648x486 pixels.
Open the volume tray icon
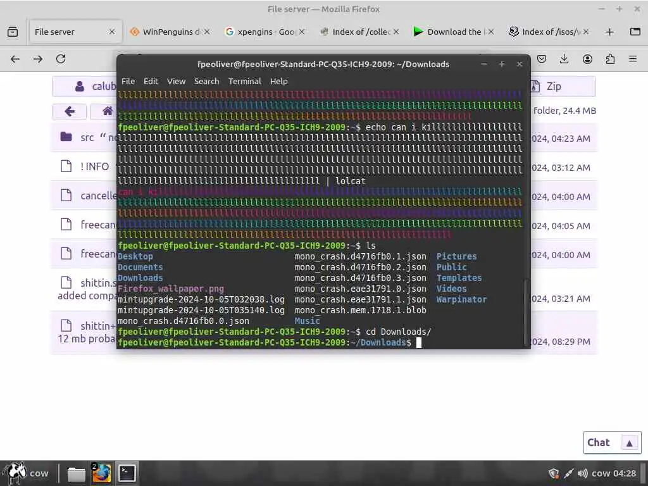click(582, 473)
